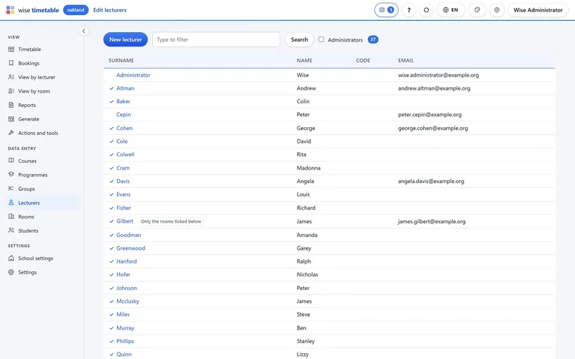Click the checkmark beside Murray
This screenshot has height=359, width=575.
point(111,328)
